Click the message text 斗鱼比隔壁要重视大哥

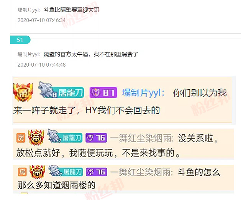tap(72, 10)
